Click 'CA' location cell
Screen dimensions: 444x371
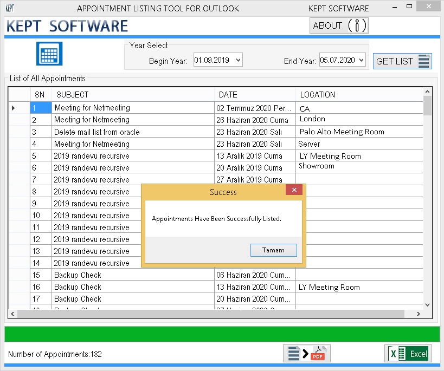(x=359, y=108)
